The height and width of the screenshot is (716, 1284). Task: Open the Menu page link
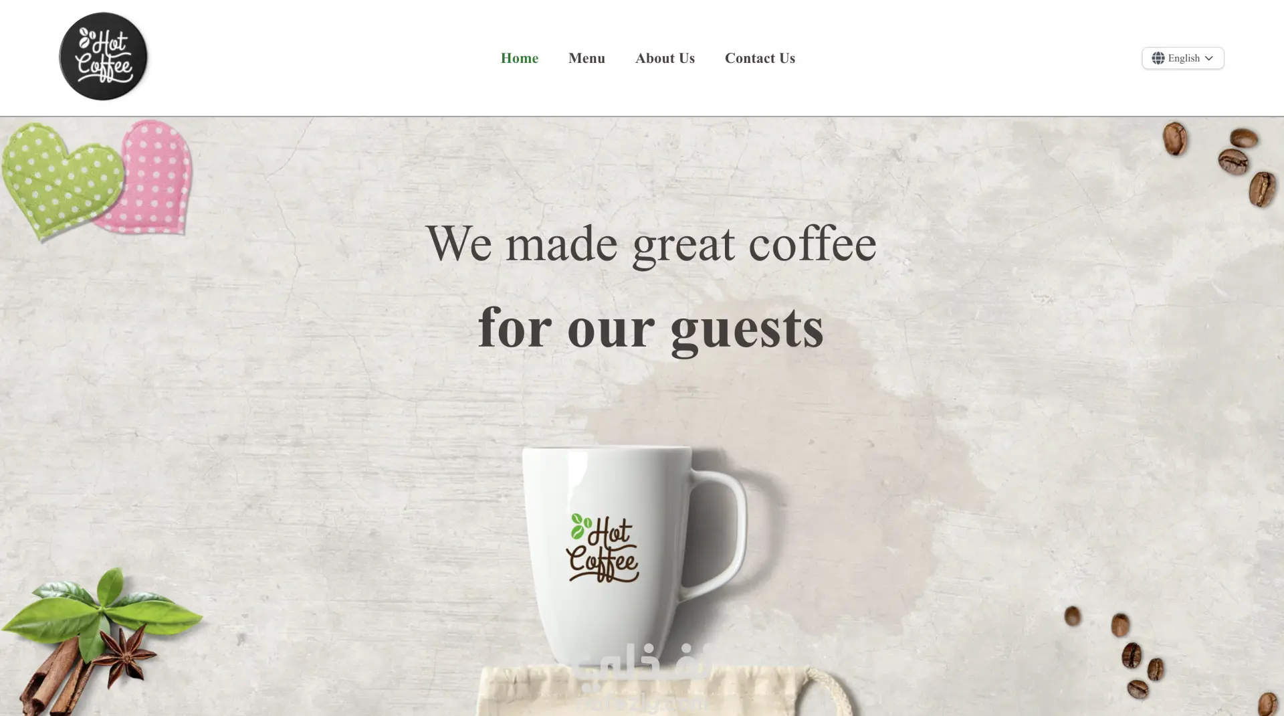coord(586,58)
